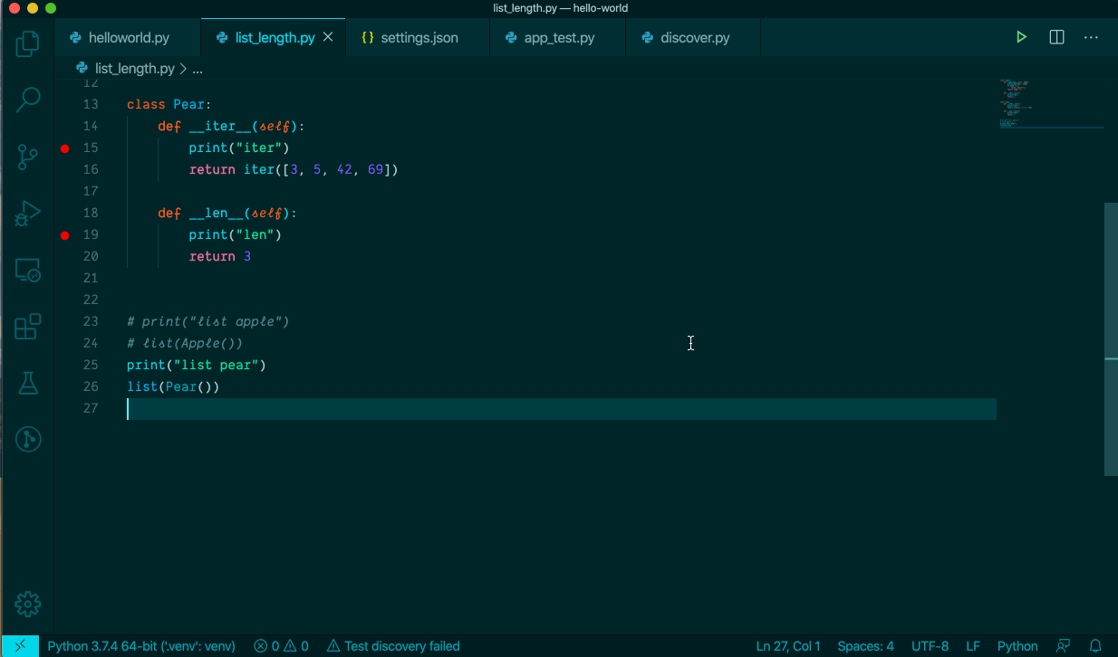Open the Remote Explorer view
1118x657 pixels.
(x=27, y=270)
